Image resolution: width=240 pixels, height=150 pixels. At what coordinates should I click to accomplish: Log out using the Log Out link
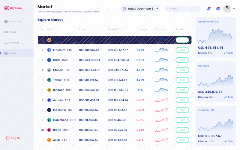[x=14, y=138]
